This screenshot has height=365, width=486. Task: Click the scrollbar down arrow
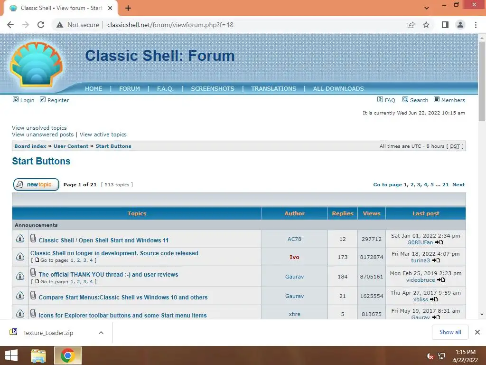tap(482, 315)
